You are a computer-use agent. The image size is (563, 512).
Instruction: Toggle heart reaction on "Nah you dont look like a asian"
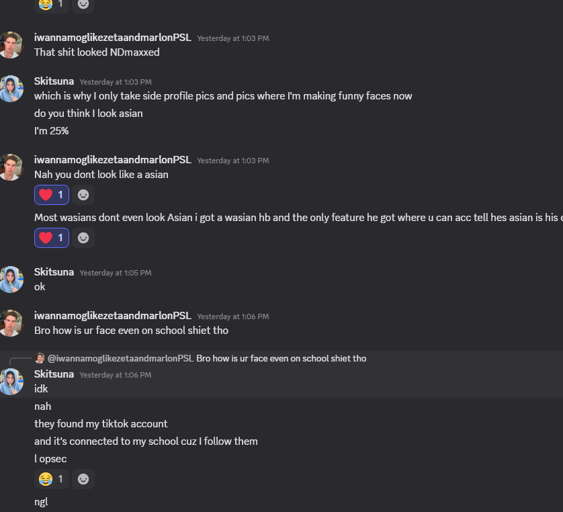(52, 195)
